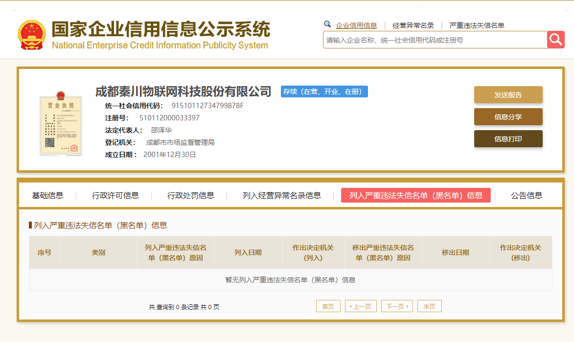Open the 营业执照 business license thumbnail

[x=60, y=124]
